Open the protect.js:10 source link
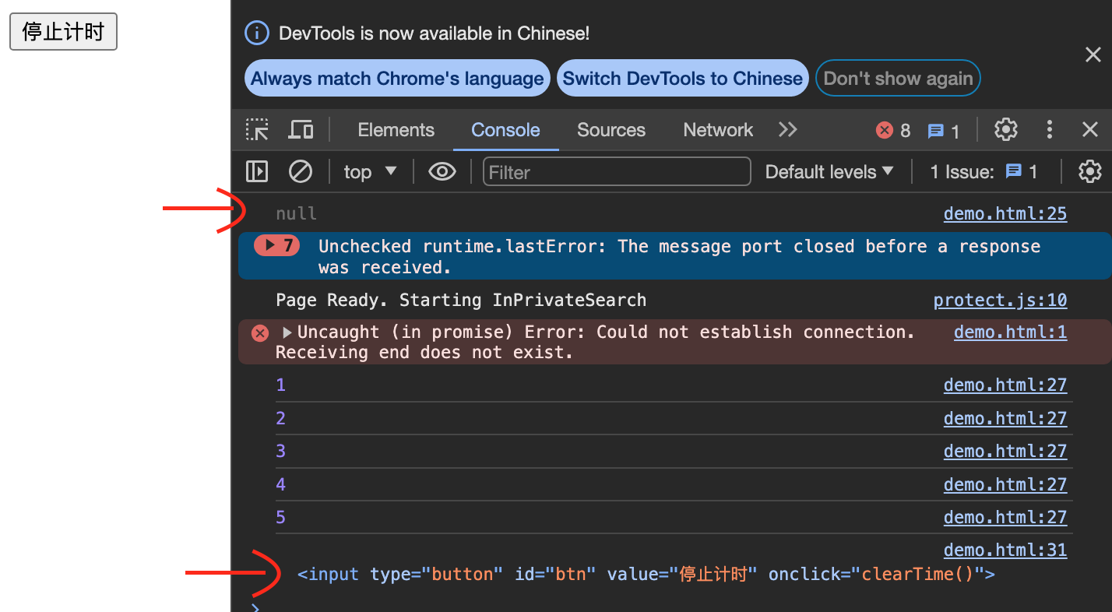 [x=1001, y=300]
